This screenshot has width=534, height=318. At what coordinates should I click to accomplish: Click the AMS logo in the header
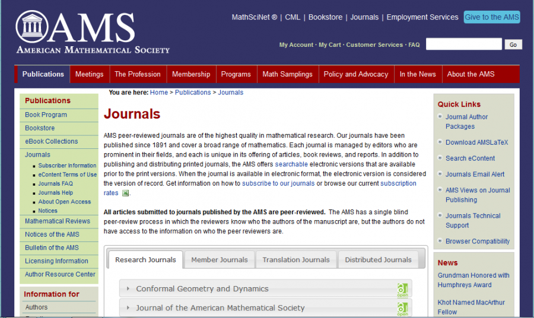pyautogui.click(x=93, y=32)
